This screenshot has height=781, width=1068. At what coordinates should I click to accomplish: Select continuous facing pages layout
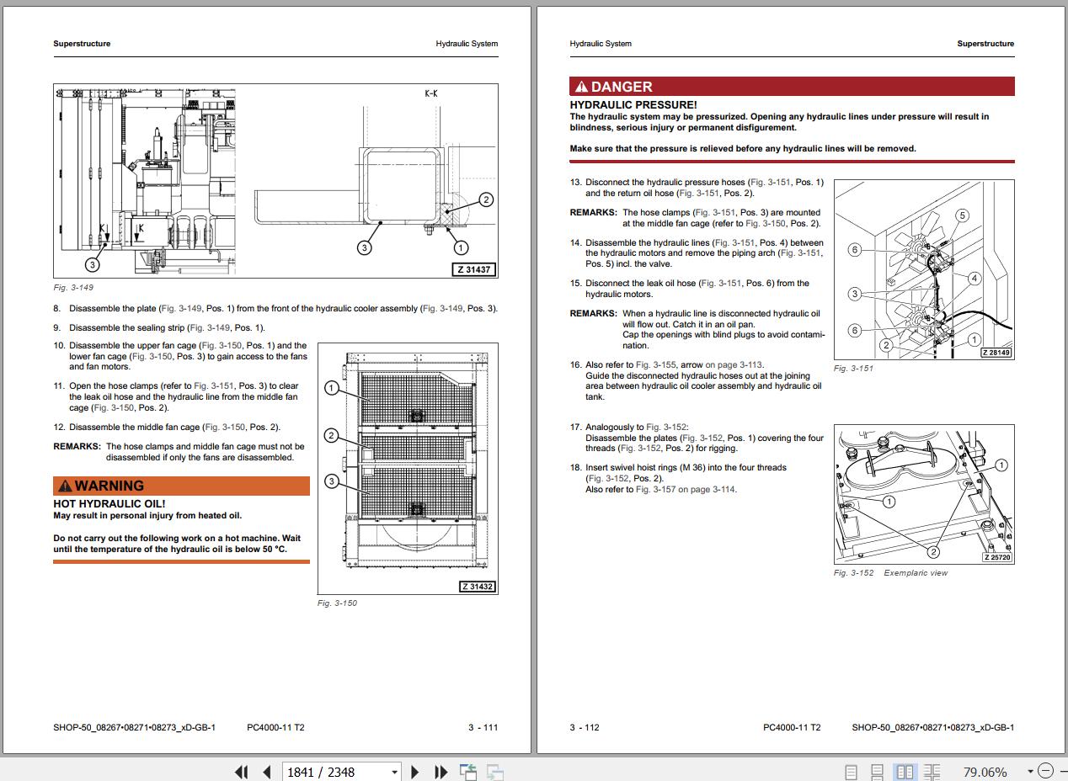pyautogui.click(x=932, y=772)
